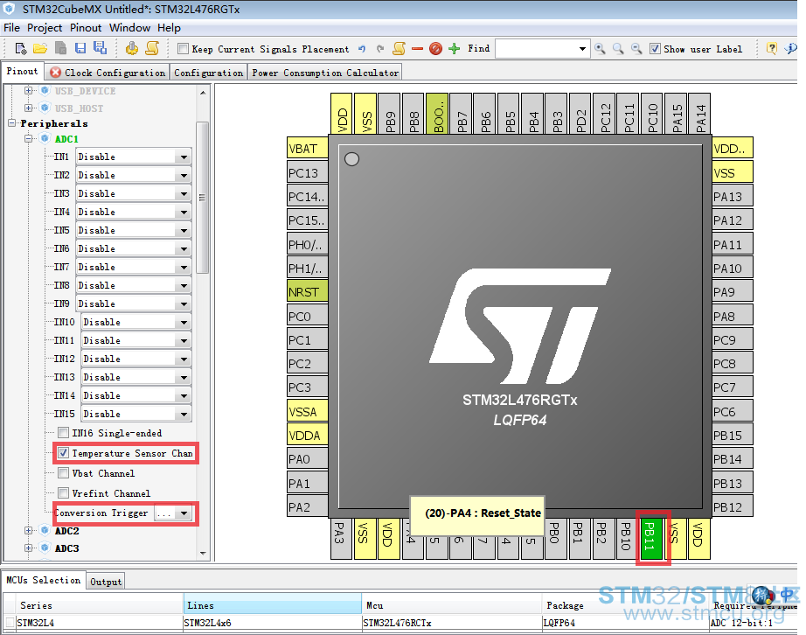Enable Vbat Channel checkbox
Viewport: 806px width, 635px height.
click(x=63, y=473)
